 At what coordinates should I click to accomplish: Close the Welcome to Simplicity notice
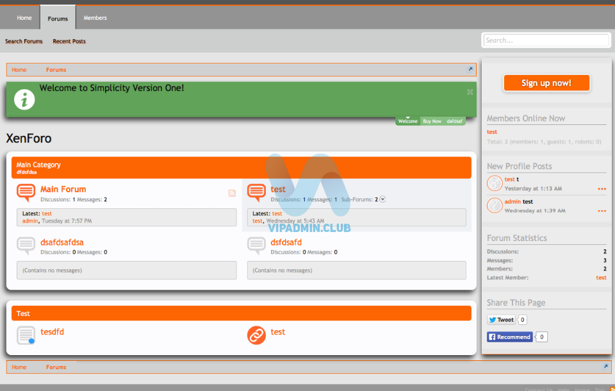[470, 92]
